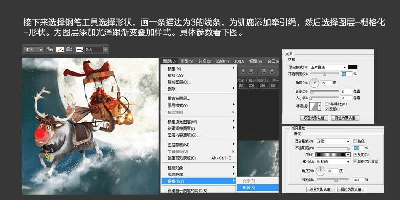Click the 大小 size slider
The height and width of the screenshot is (200, 400).
(x=324, y=98)
